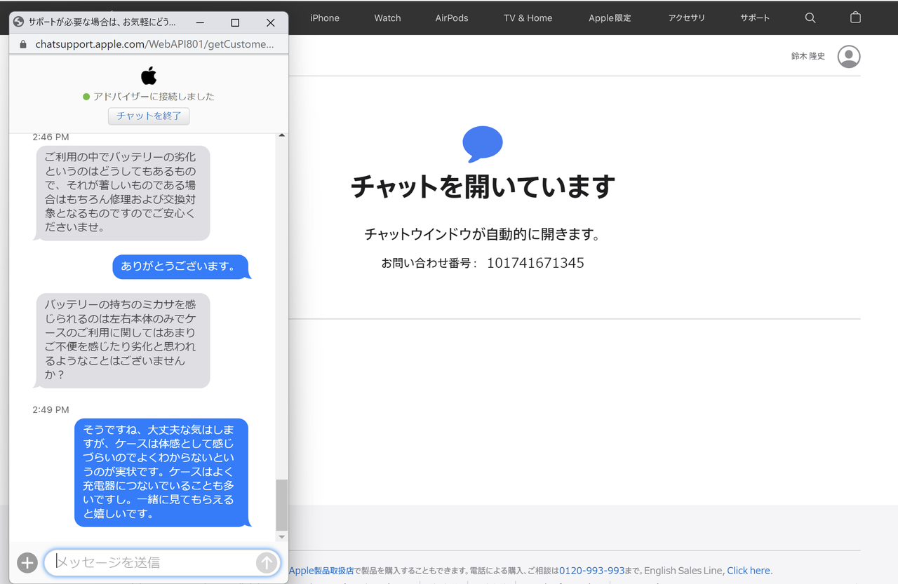The width and height of the screenshot is (898, 584).
Task: Send the message with the arrow button
Action: [266, 562]
